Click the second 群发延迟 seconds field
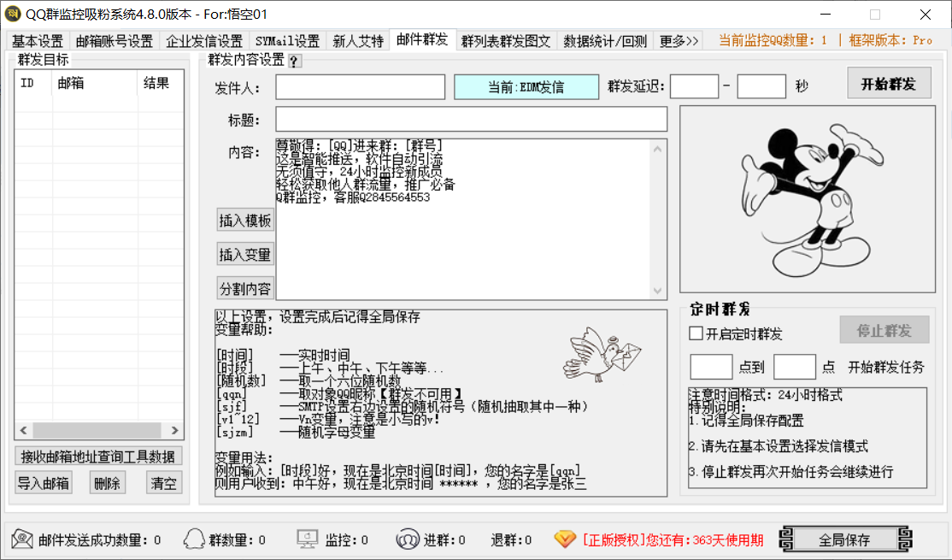Viewport: 952px width, 560px height. click(x=761, y=86)
